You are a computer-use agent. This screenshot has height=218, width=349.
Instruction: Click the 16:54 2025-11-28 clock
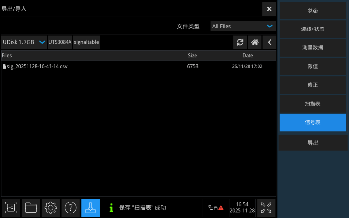point(242,208)
